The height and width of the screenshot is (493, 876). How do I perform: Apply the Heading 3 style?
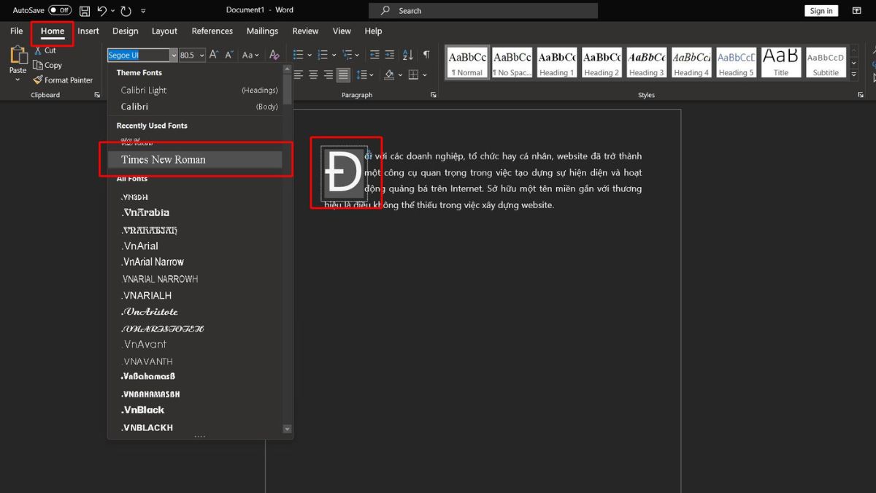[x=647, y=63]
